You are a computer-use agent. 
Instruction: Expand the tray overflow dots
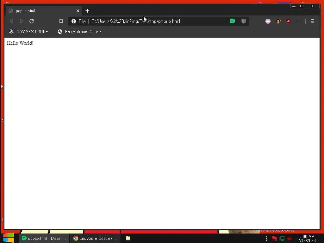coord(266,239)
